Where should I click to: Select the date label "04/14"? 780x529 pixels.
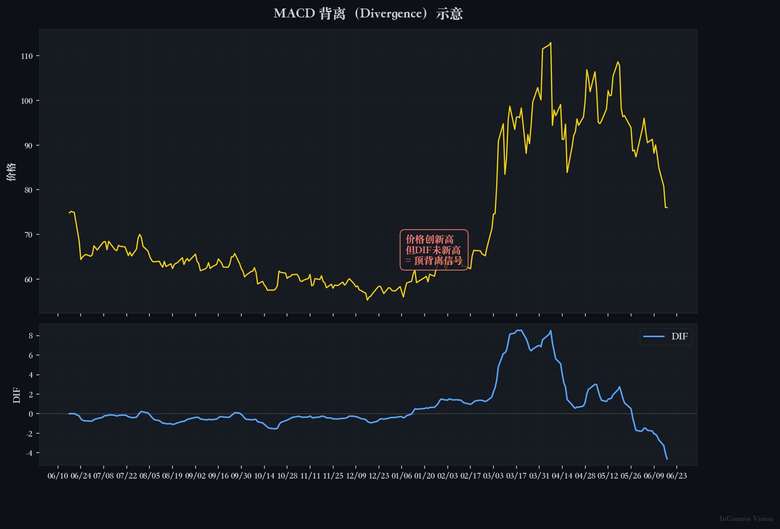562,476
